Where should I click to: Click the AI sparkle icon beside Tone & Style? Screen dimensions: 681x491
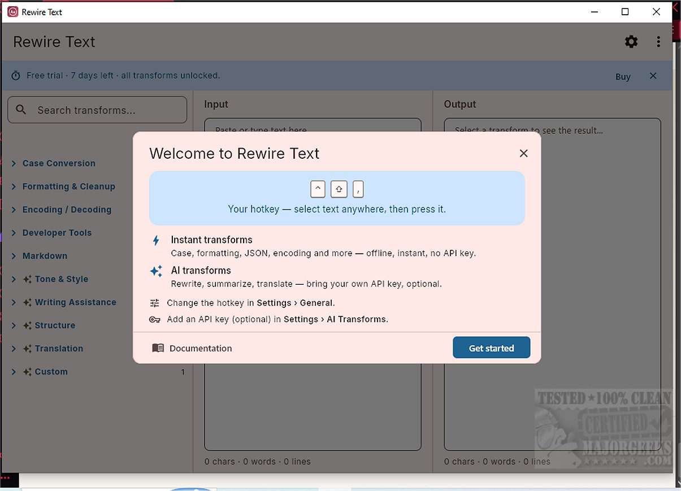[27, 279]
